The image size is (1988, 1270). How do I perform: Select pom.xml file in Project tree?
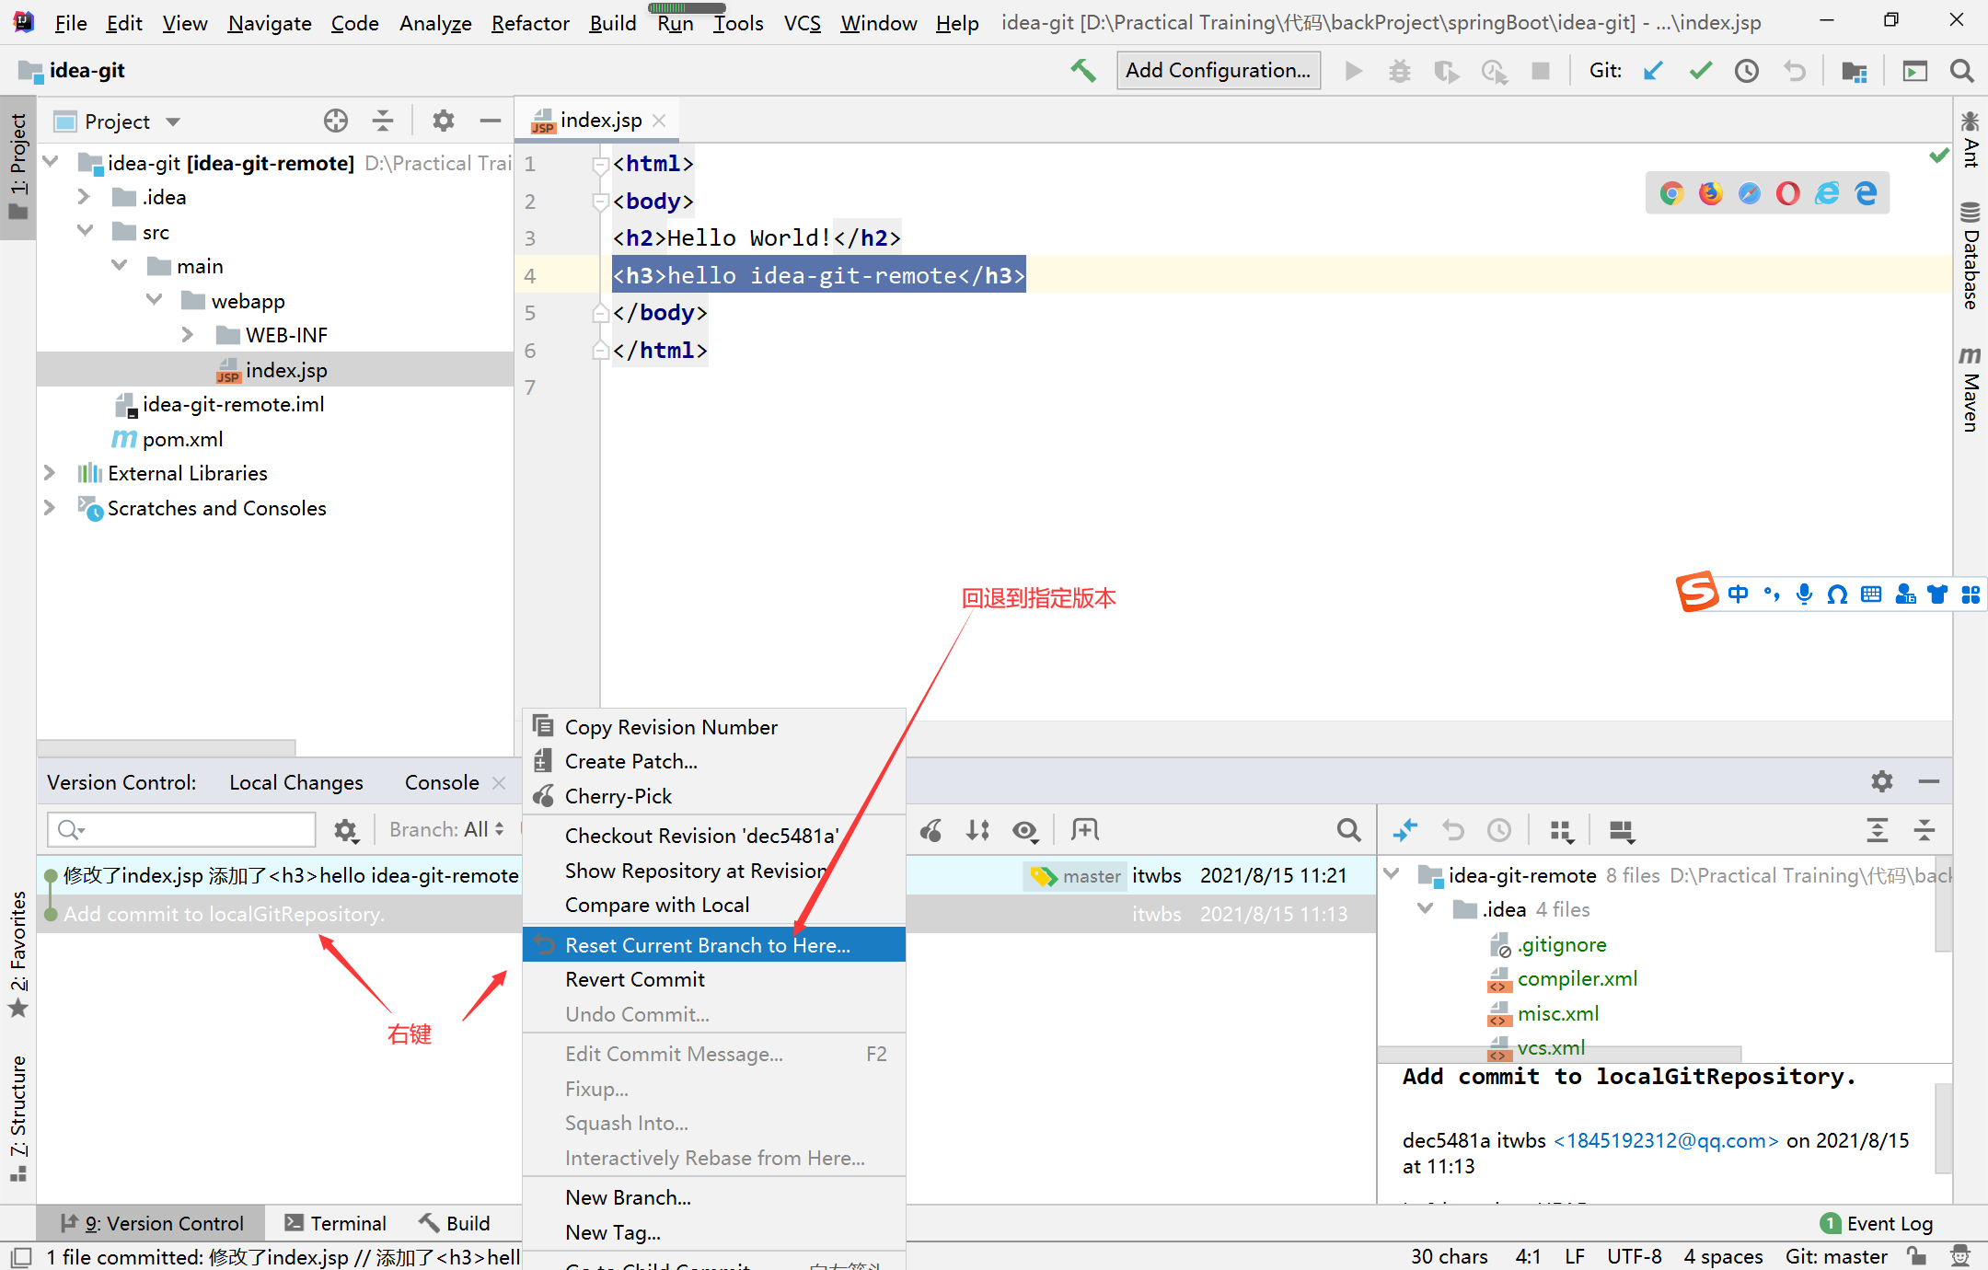tap(182, 439)
